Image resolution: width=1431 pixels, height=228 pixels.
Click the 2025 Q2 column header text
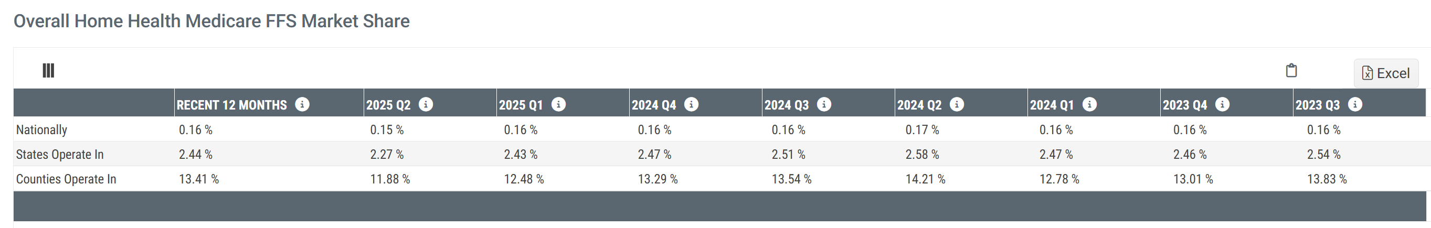click(388, 105)
